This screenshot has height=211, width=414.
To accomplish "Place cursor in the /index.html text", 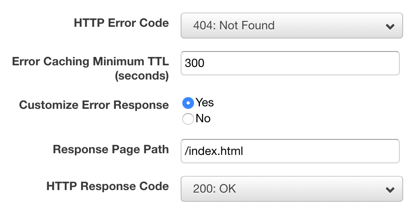I will (x=214, y=151).
